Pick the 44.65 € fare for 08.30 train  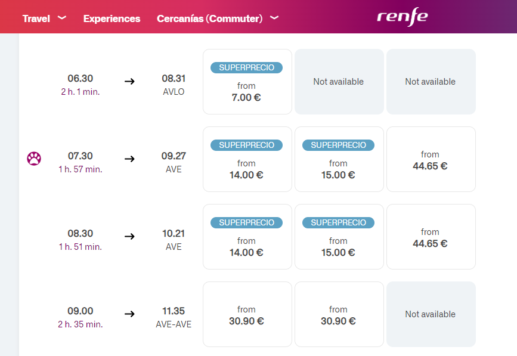pos(431,237)
